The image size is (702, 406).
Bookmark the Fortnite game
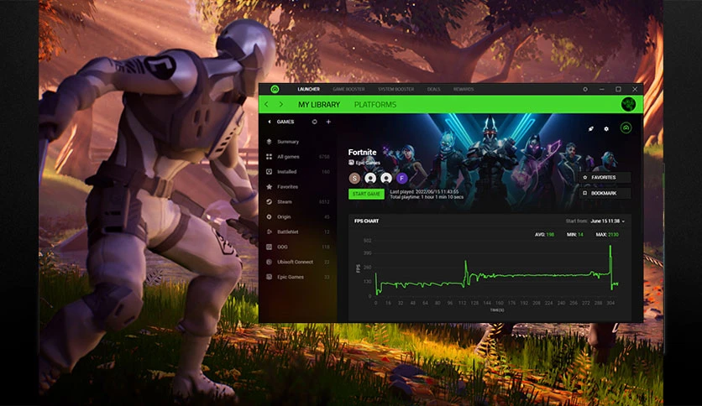(605, 193)
